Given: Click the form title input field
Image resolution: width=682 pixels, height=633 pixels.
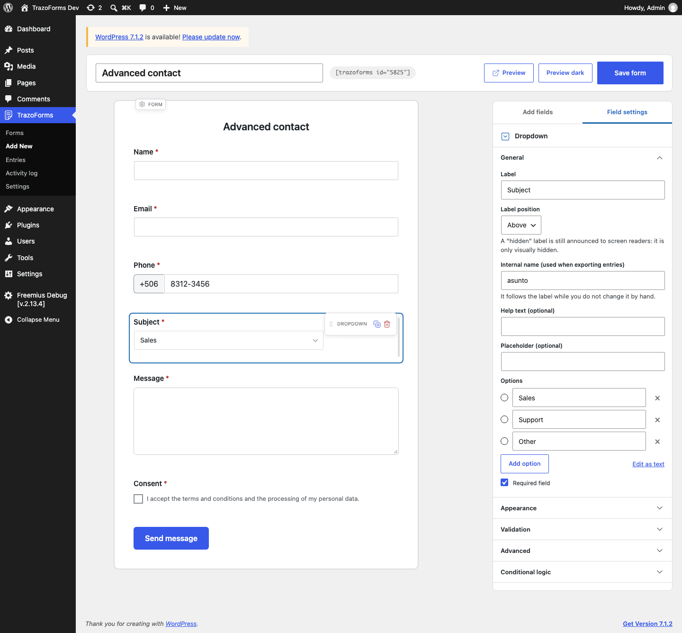Looking at the screenshot, I should pos(209,73).
